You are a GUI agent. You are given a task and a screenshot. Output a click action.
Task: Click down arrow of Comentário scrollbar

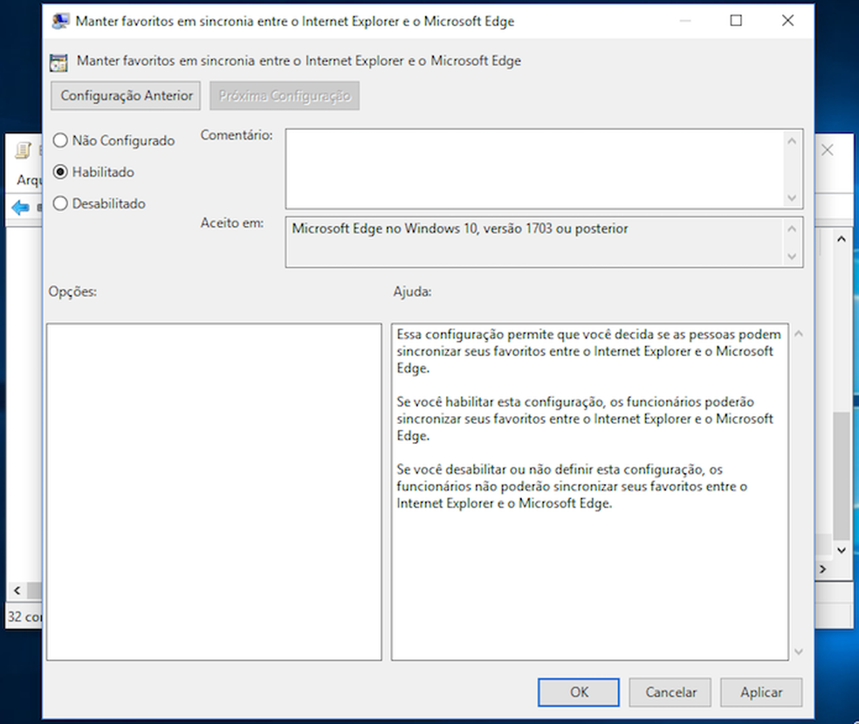(792, 197)
